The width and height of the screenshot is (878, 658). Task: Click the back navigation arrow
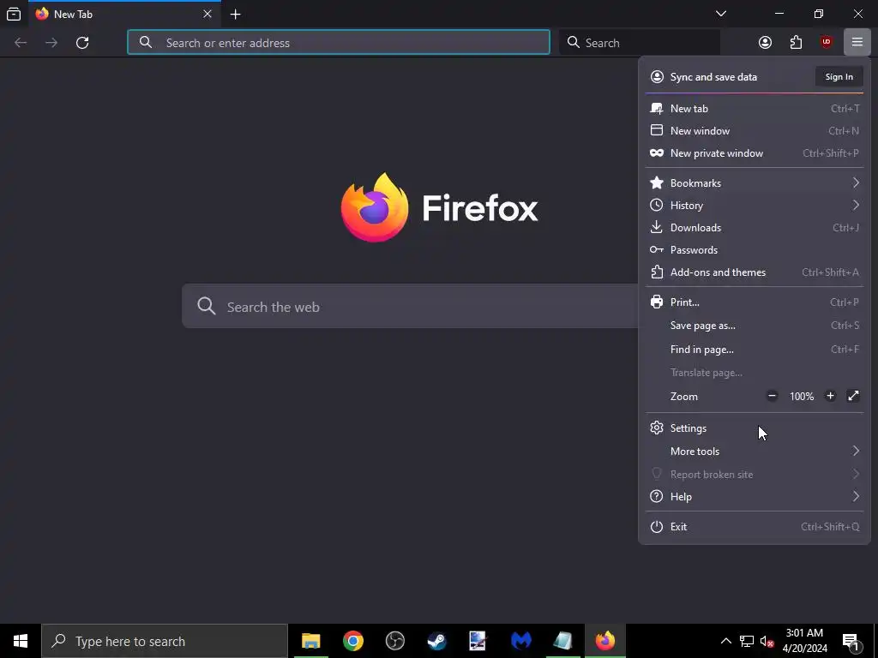[21, 43]
